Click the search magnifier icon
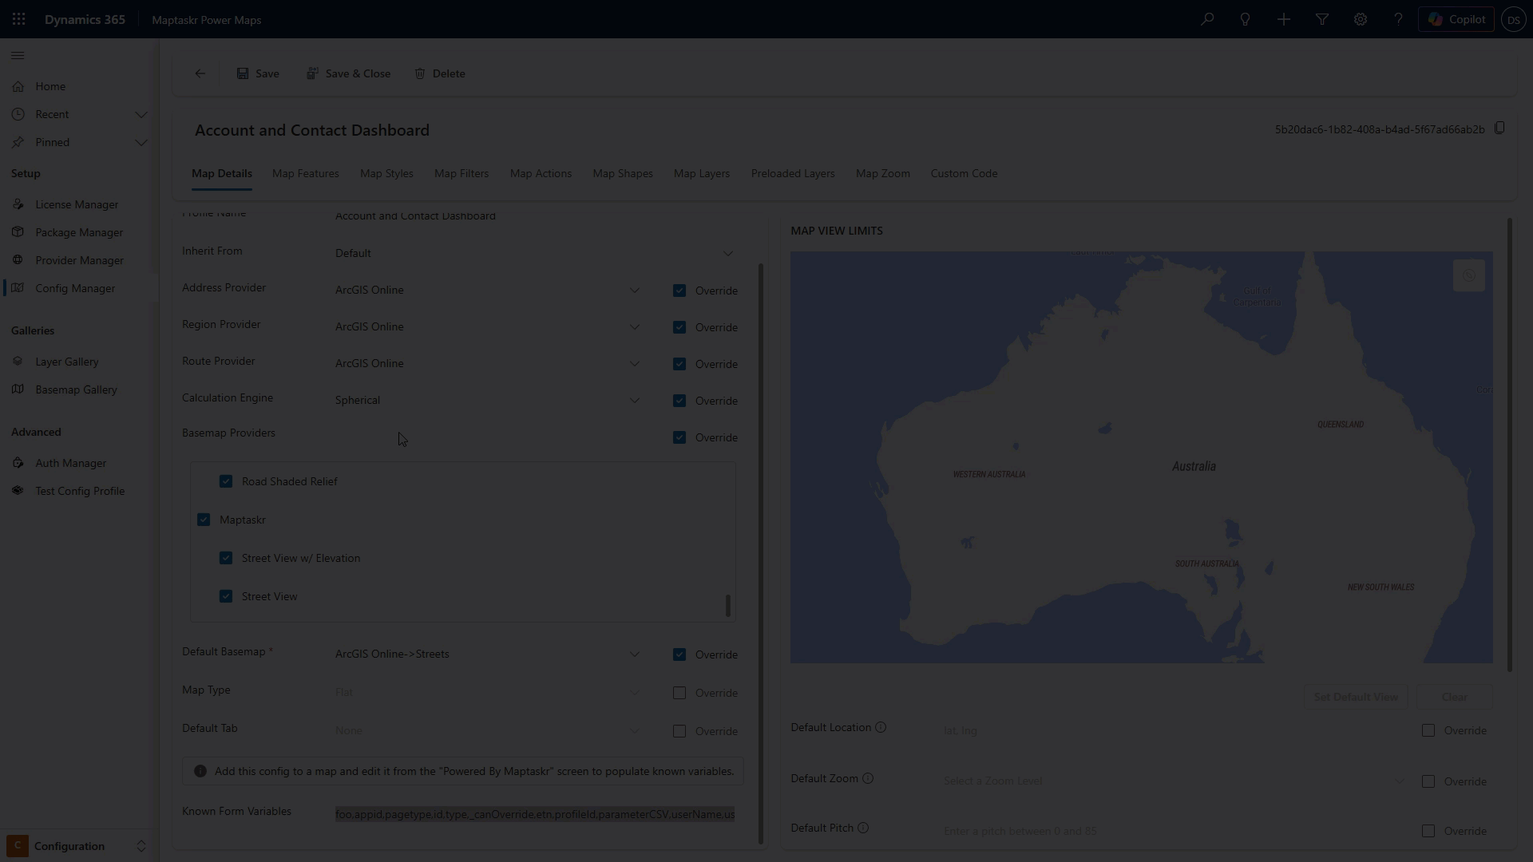 click(x=1207, y=19)
